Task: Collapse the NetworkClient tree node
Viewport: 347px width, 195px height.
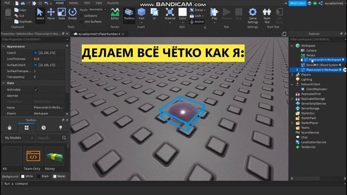Action: (x=292, y=84)
